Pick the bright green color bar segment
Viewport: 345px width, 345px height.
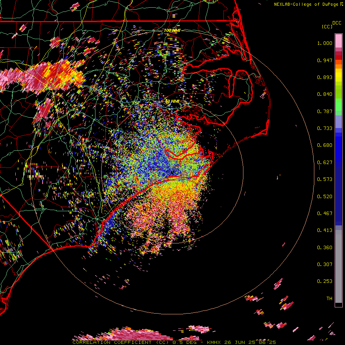[338, 105]
